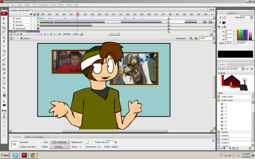255x159 pixels.
Task: Select the Eraser tool
Action: tap(4, 78)
